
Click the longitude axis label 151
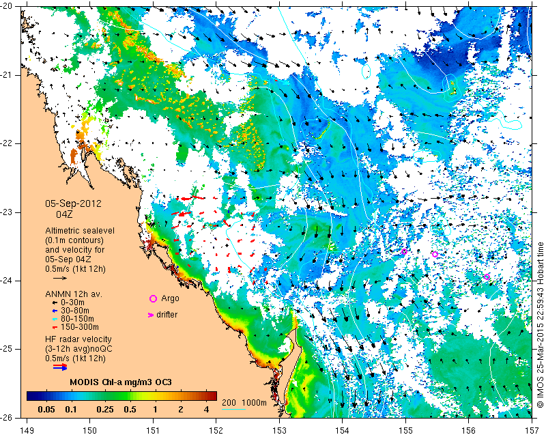click(153, 431)
